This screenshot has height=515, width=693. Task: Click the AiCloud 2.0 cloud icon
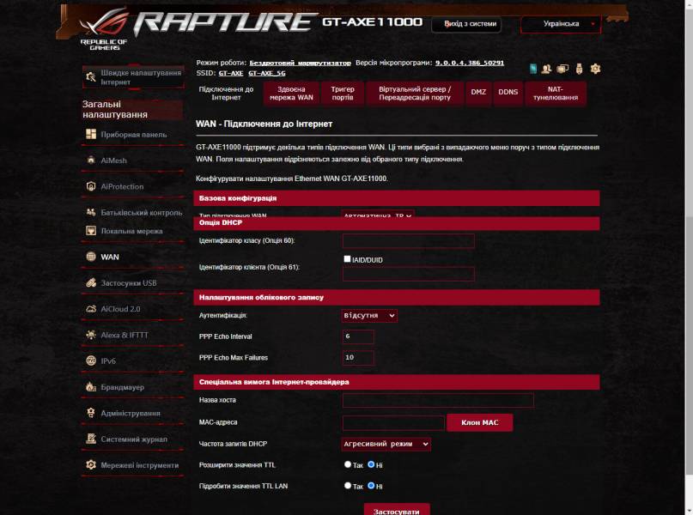point(91,308)
